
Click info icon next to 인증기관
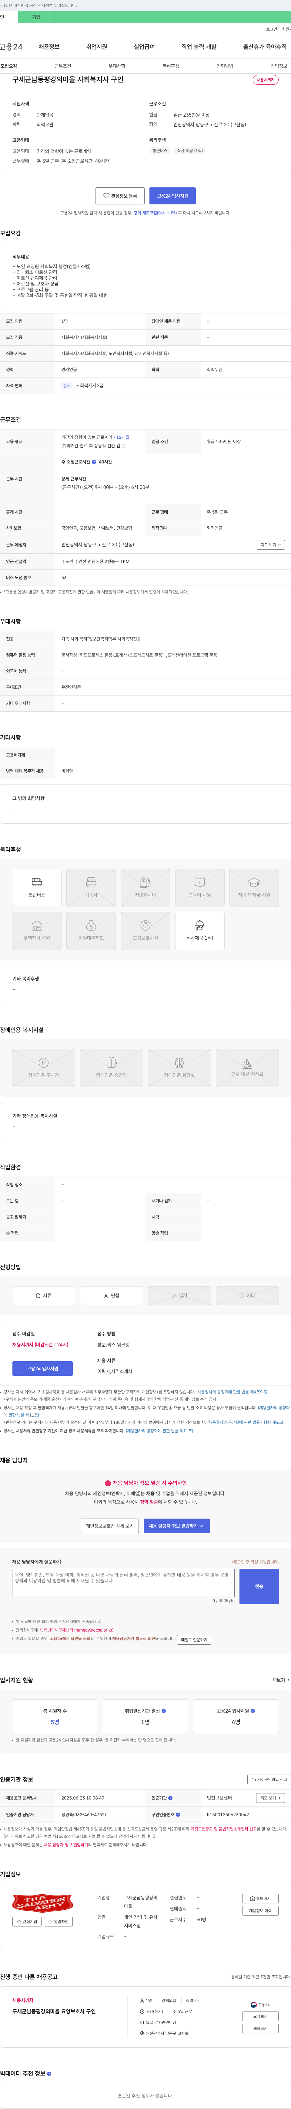[x=170, y=1798]
